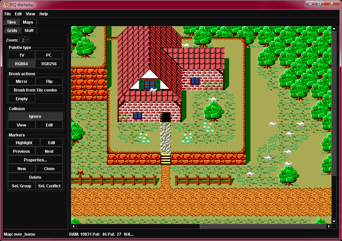Set Collision mode to View
The height and width of the screenshot is (241, 342).
22,125
